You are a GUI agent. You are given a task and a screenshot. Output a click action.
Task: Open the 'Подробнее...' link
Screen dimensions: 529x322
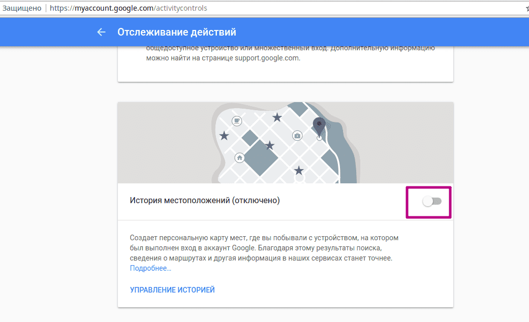tap(150, 268)
